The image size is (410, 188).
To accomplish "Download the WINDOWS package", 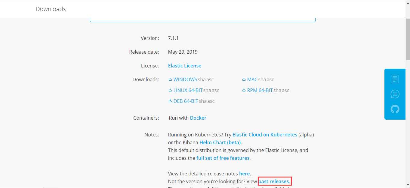I will [x=185, y=79].
